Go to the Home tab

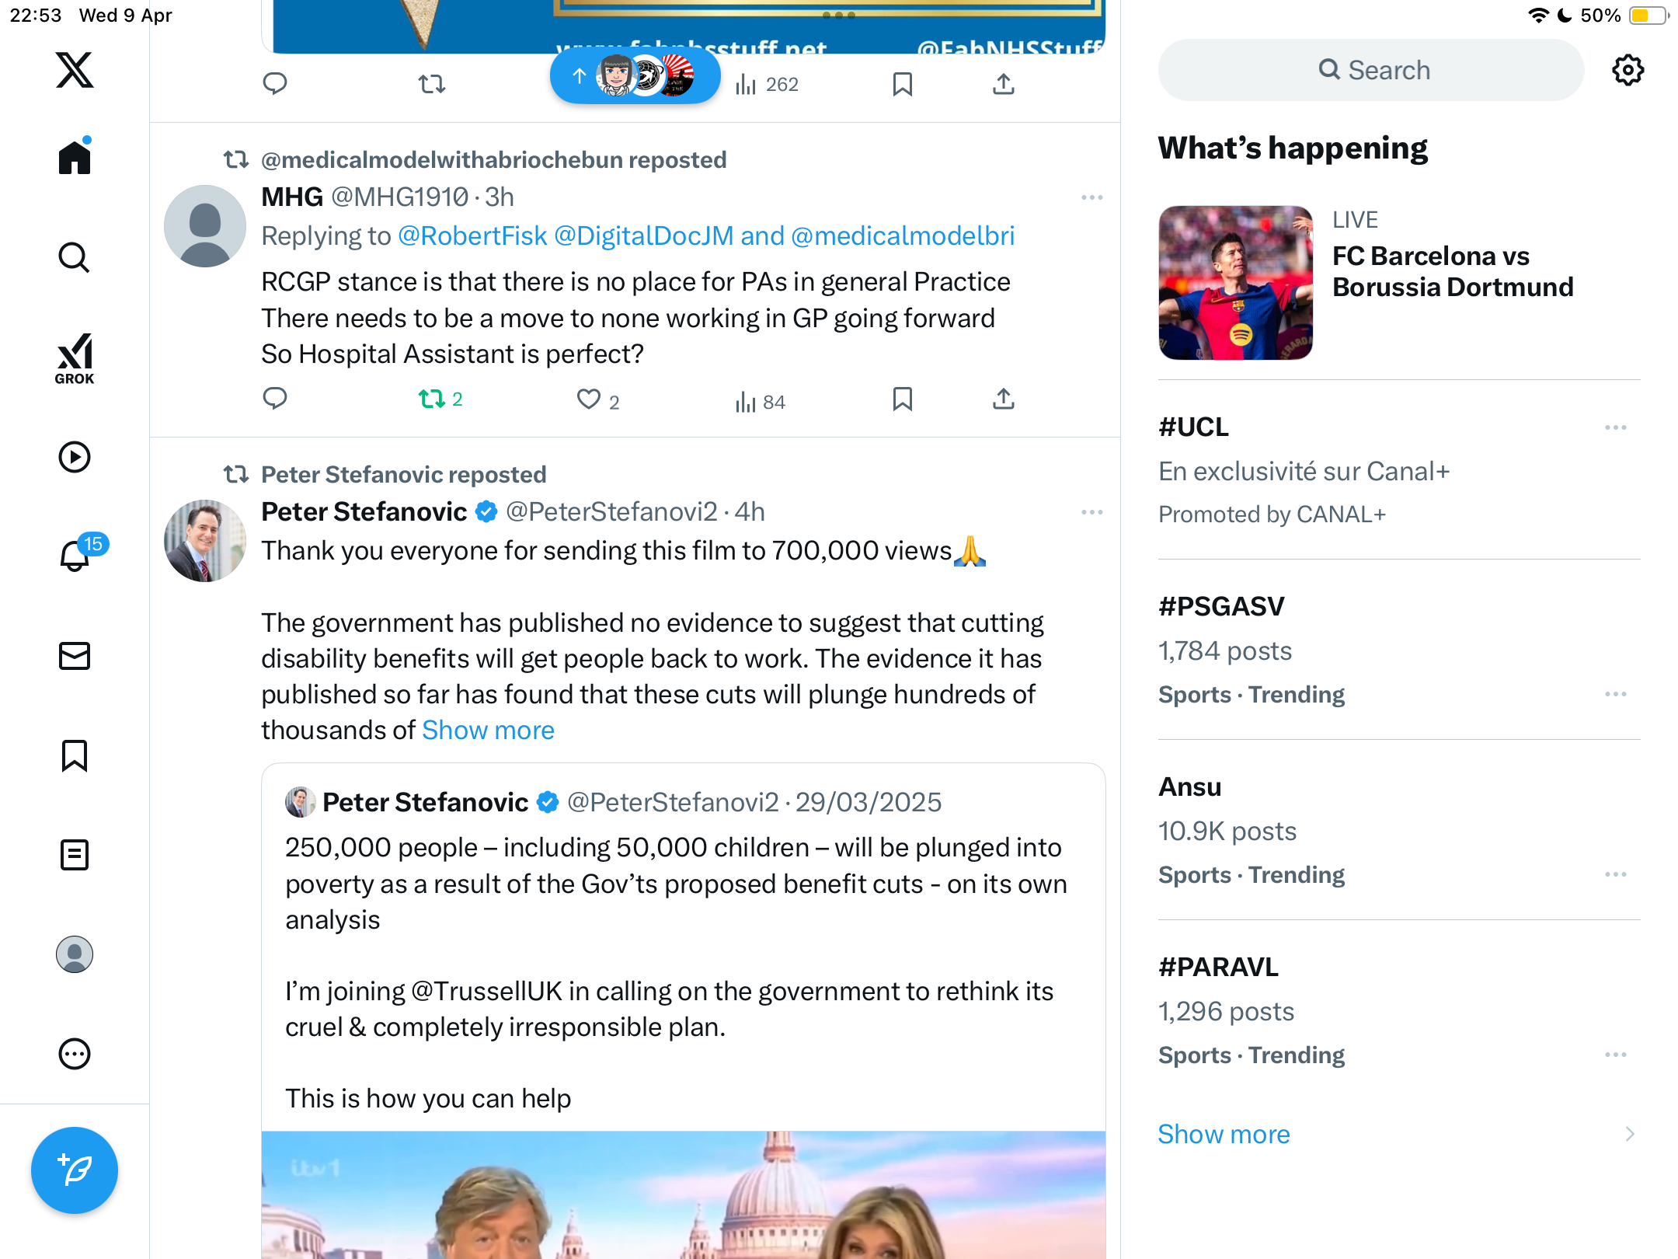[75, 157]
